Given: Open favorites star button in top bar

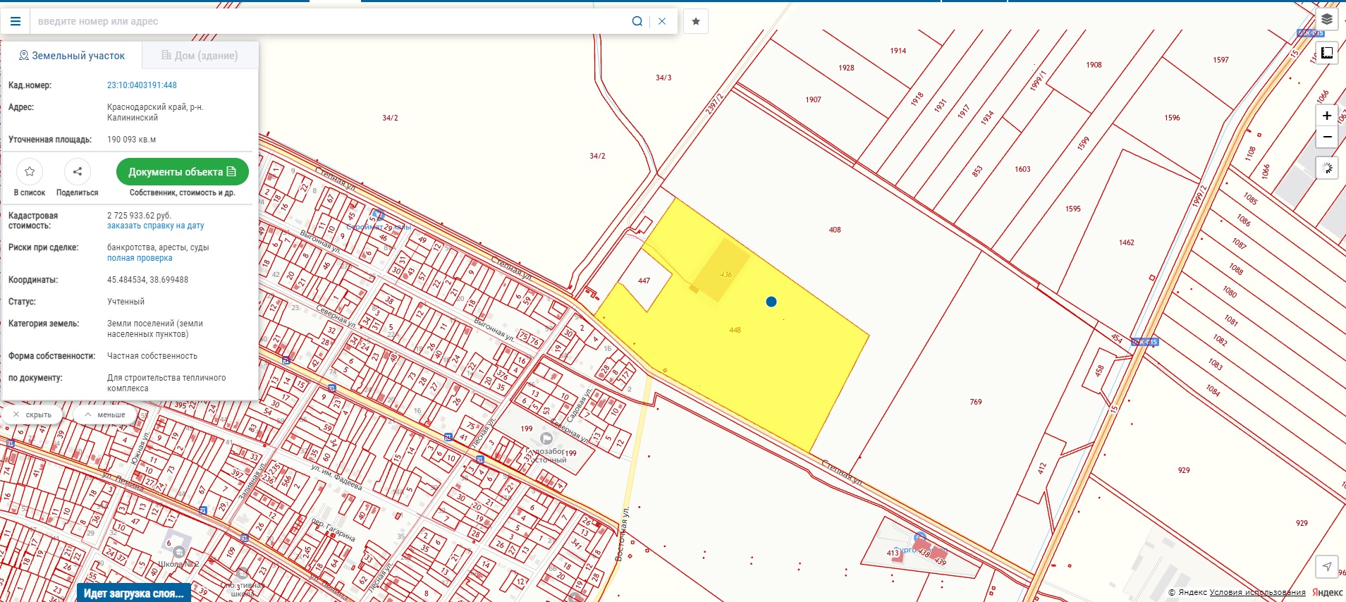Looking at the screenshot, I should point(696,21).
